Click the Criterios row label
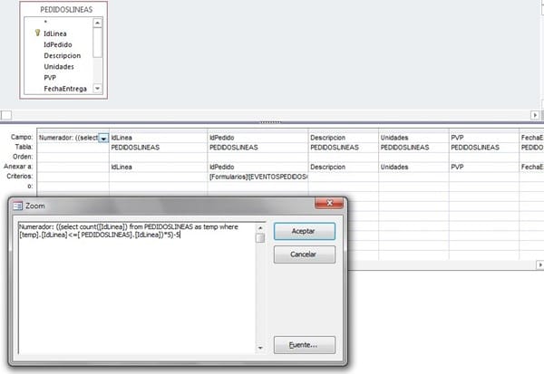 (x=20, y=176)
